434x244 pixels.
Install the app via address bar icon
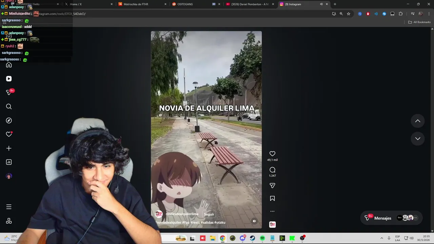coord(334,14)
